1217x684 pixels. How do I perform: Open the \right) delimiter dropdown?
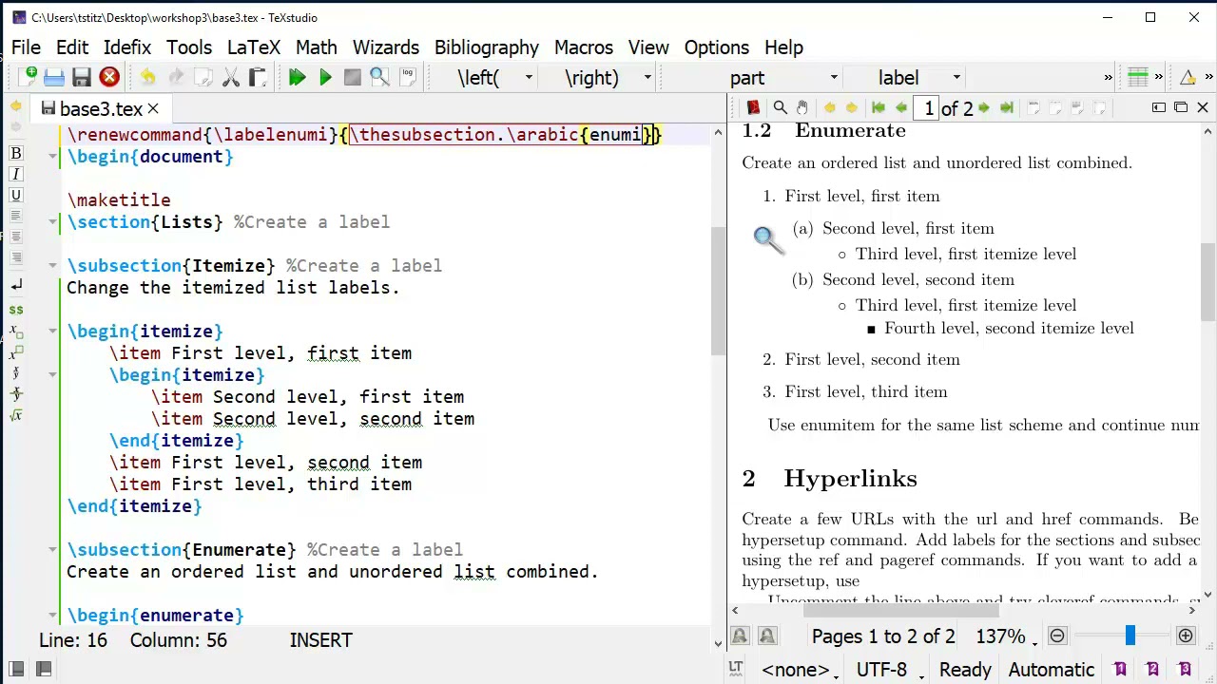(647, 78)
